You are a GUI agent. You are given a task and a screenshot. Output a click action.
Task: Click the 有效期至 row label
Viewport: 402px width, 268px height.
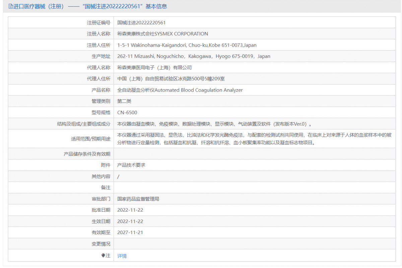(101, 233)
